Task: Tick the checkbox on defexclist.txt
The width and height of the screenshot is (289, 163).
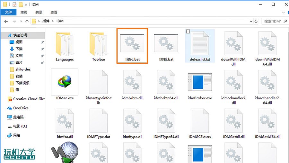Action: pyautogui.click(x=188, y=32)
